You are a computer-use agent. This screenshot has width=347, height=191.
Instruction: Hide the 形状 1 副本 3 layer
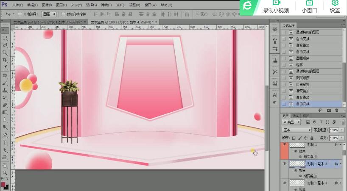(x=285, y=163)
